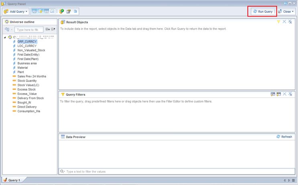Viewport: 299px width, 185px height.
Task: Select Excess_Value measure
Action: coord(27,94)
